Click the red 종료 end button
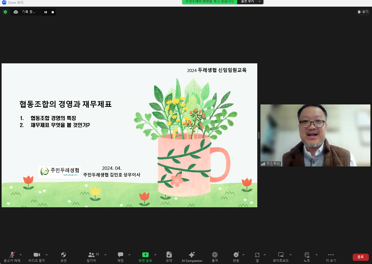This screenshot has height=264, width=372. tap(361, 257)
